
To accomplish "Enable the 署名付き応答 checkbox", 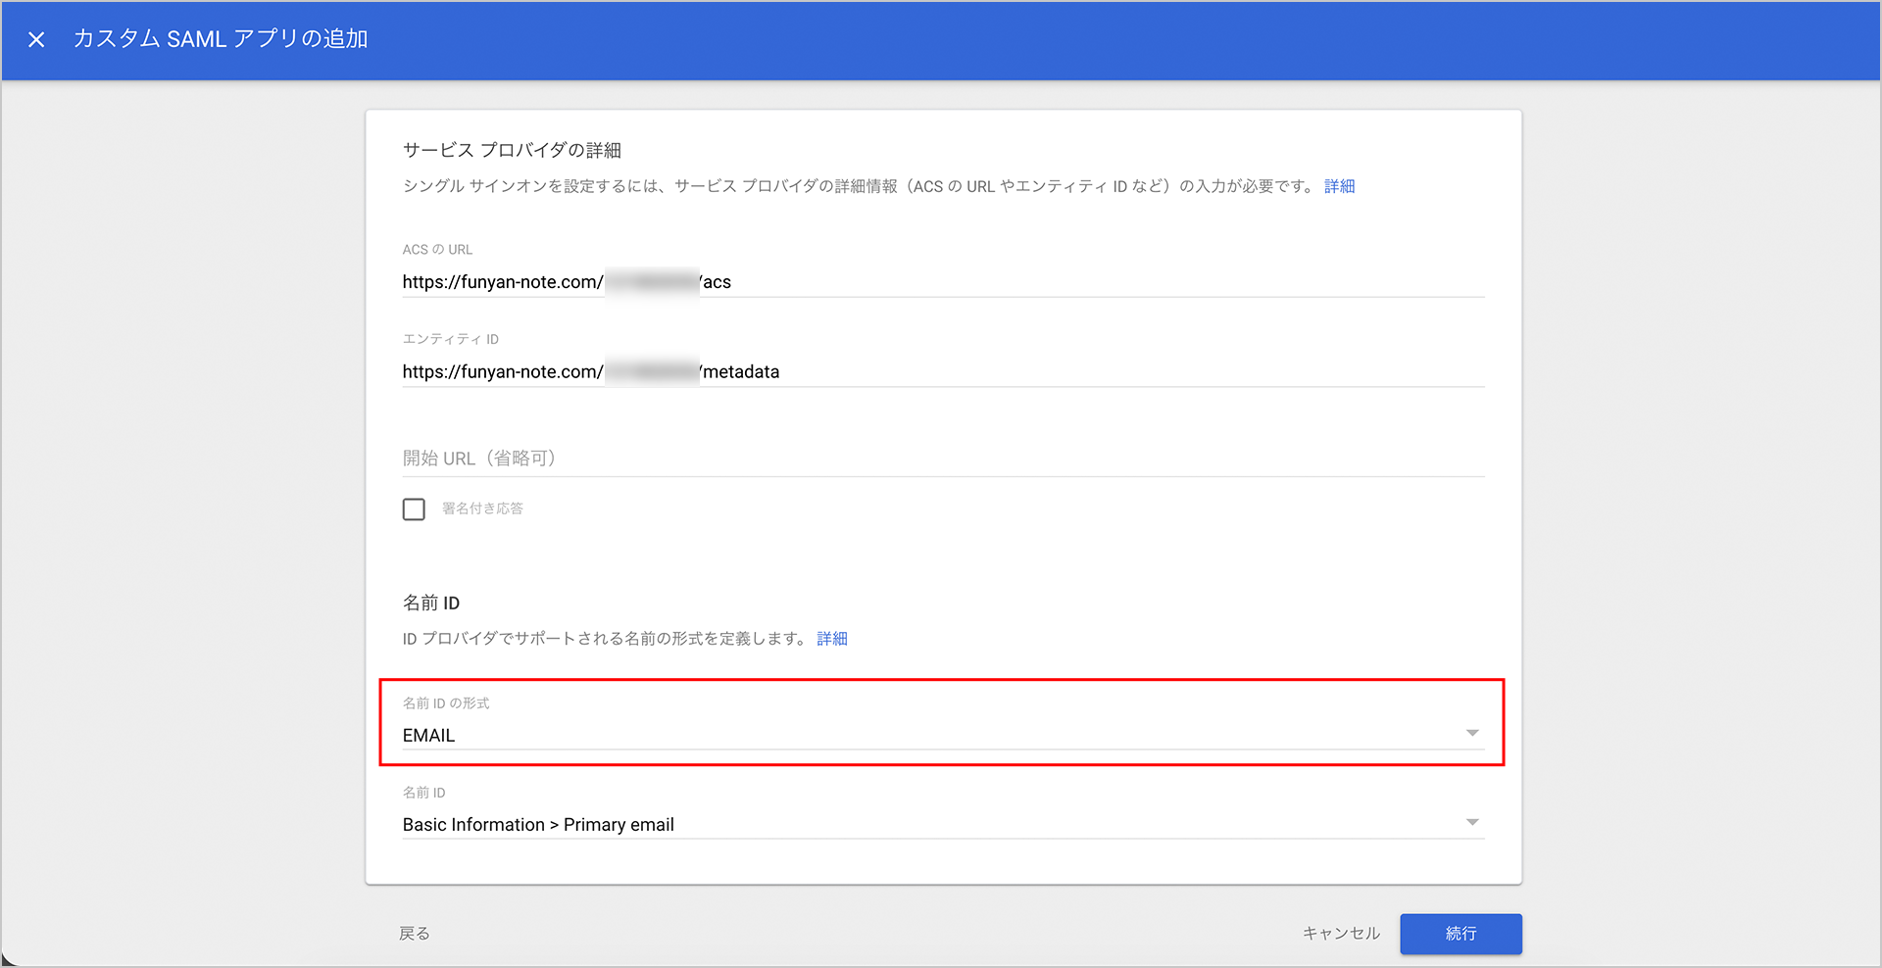I will coord(414,509).
